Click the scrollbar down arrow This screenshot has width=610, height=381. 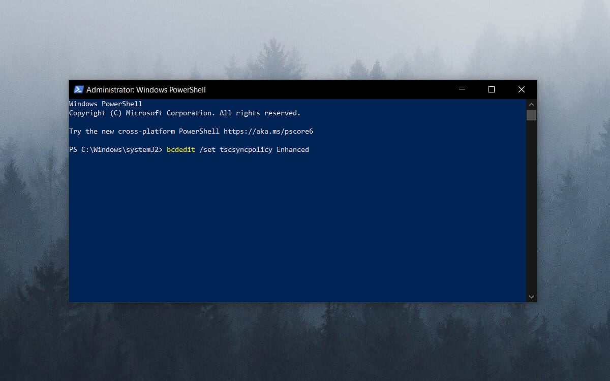[x=531, y=297]
